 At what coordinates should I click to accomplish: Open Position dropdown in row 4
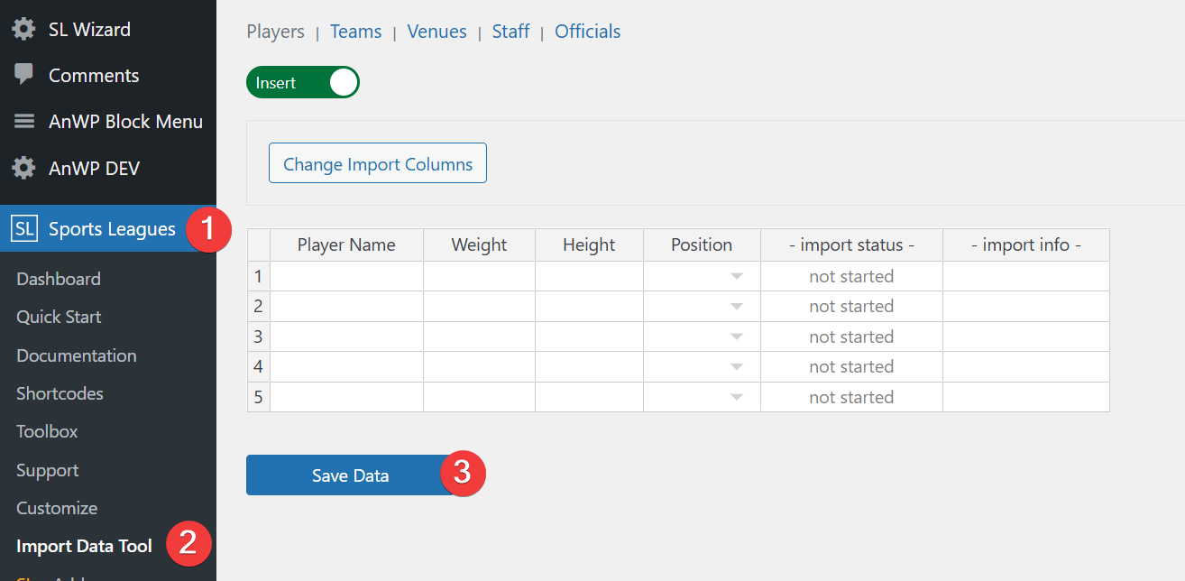737,367
